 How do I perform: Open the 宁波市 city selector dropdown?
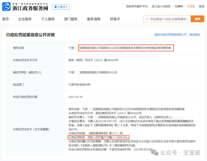(x=61, y=7)
